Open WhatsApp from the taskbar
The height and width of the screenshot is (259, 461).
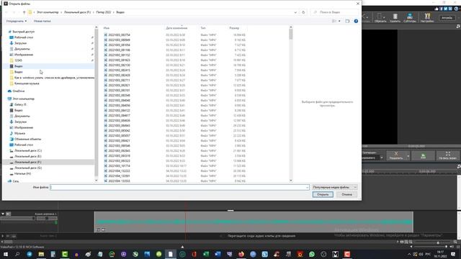pyautogui.click(x=312, y=254)
